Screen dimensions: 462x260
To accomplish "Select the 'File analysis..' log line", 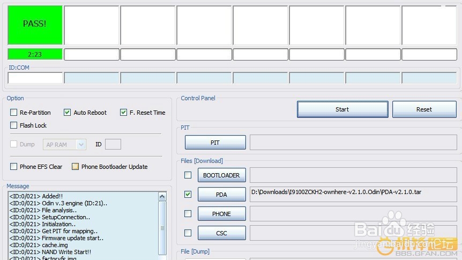I will coord(43,210).
